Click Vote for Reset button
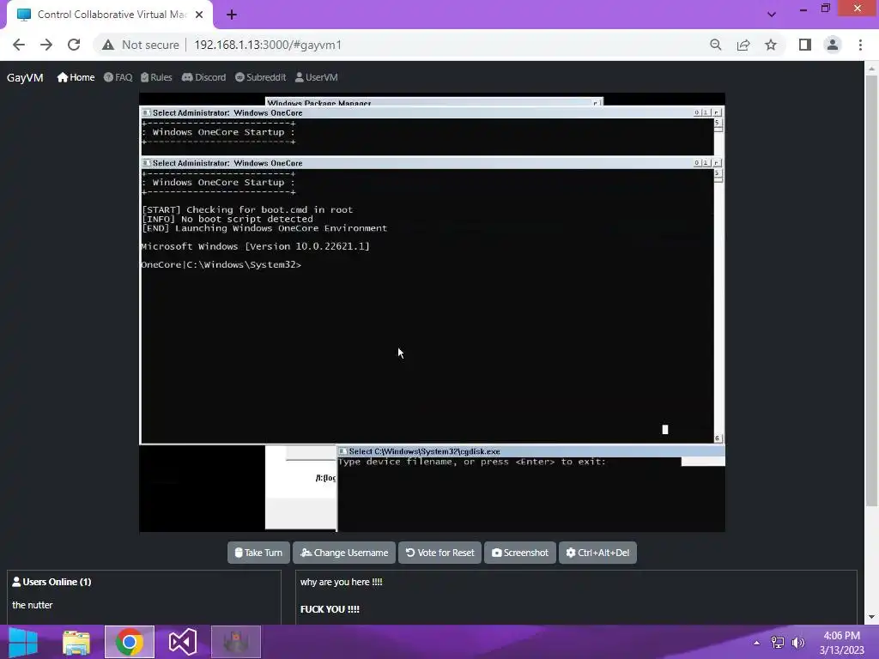Screen dimensions: 879x659 point(439,553)
